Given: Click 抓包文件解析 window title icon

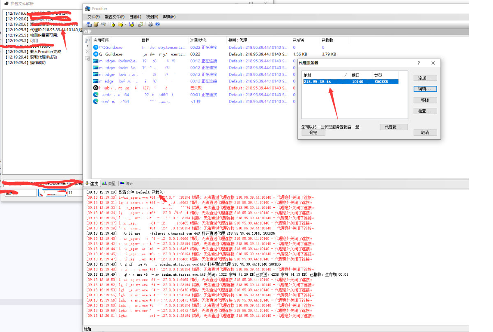Looking at the screenshot, I should pos(6,3).
